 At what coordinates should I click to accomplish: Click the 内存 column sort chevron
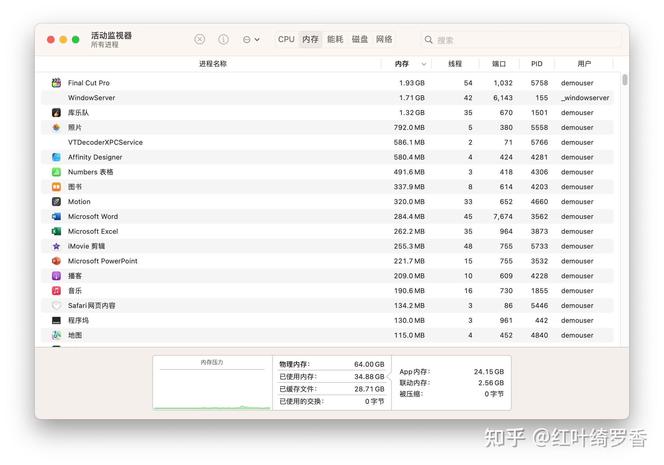click(424, 64)
